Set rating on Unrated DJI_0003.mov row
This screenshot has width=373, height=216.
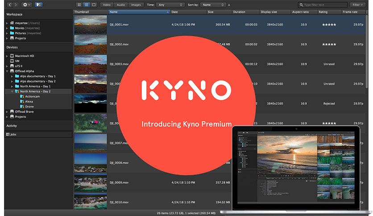[x=329, y=64]
